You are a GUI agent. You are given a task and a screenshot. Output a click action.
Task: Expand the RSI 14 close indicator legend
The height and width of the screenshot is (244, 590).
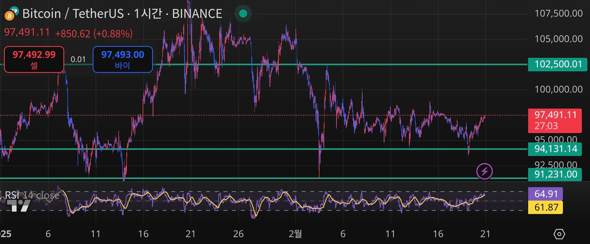tap(32, 195)
